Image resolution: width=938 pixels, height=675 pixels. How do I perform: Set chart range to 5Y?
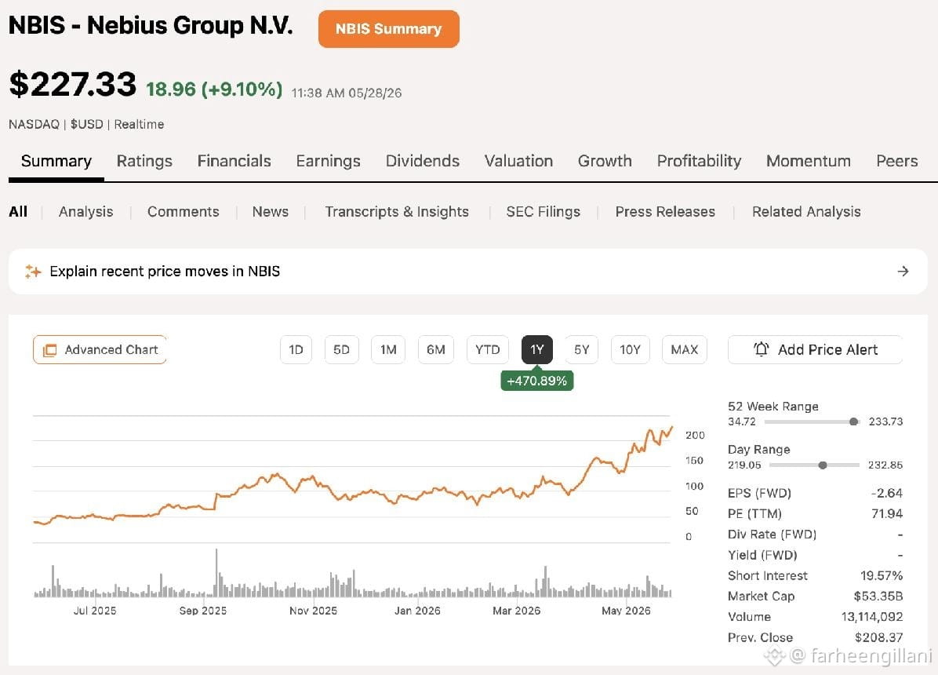click(582, 350)
